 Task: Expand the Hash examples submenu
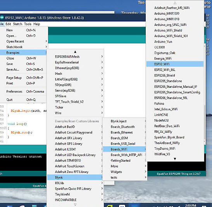(75, 74)
